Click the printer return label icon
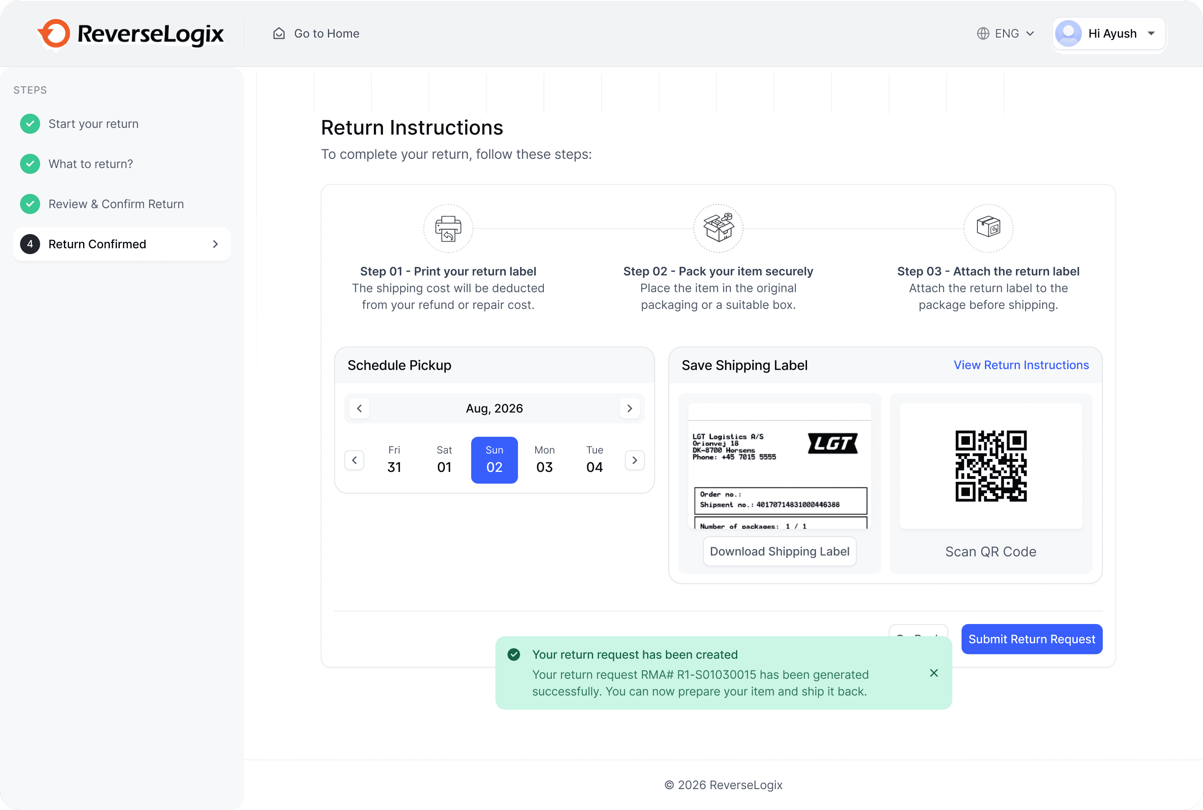This screenshot has height=810, width=1203. (448, 228)
